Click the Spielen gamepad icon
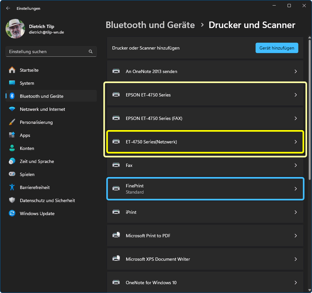312x293 pixels. point(12,174)
